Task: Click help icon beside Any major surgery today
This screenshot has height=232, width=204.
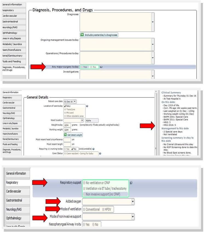Action: 101,67
